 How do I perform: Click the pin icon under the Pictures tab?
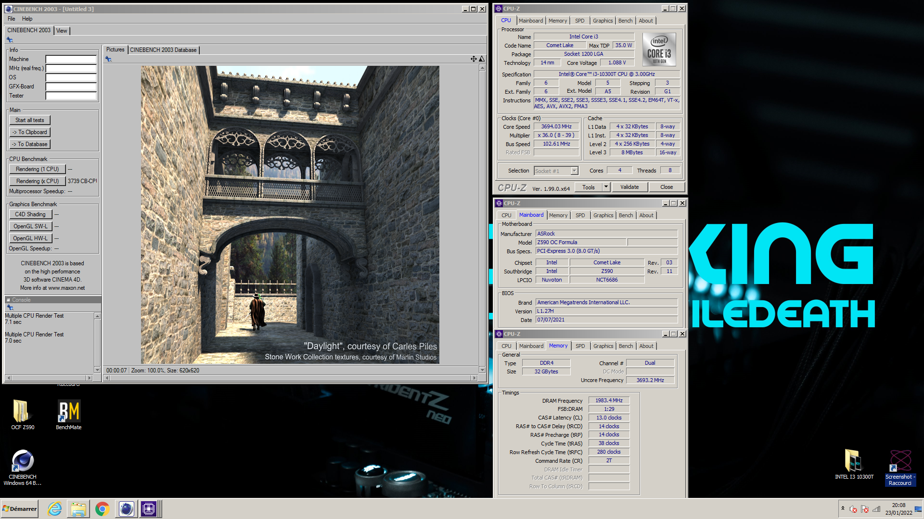click(x=108, y=59)
